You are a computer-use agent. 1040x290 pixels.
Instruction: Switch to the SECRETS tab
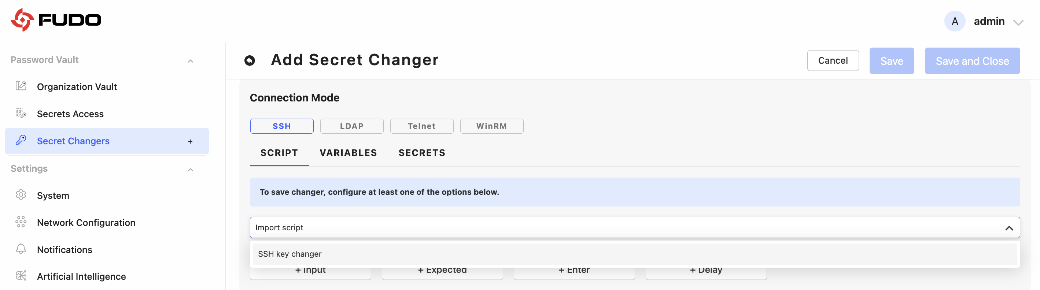pyautogui.click(x=422, y=153)
